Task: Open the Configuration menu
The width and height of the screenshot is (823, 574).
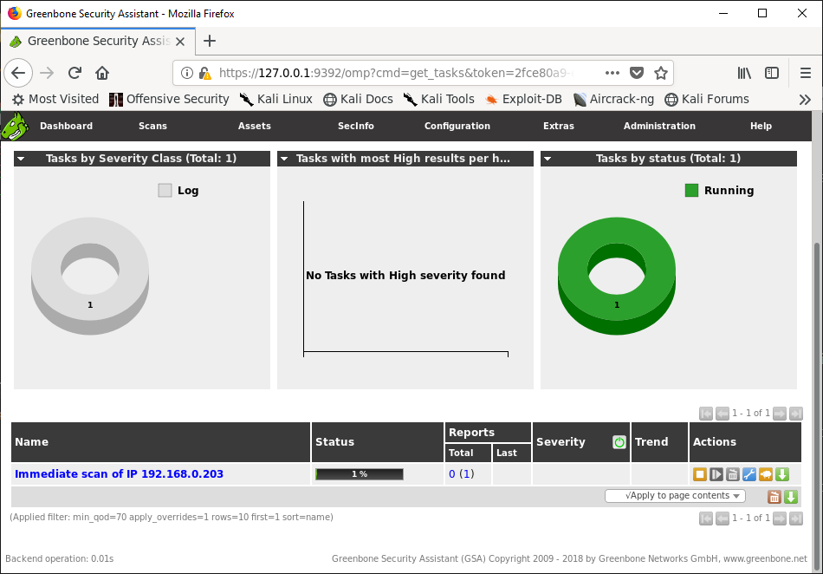Action: coord(457,126)
